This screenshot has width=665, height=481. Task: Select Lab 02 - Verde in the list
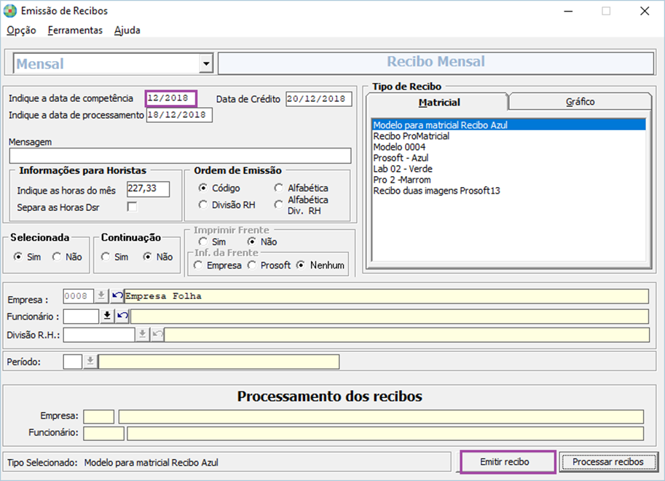[508, 169]
